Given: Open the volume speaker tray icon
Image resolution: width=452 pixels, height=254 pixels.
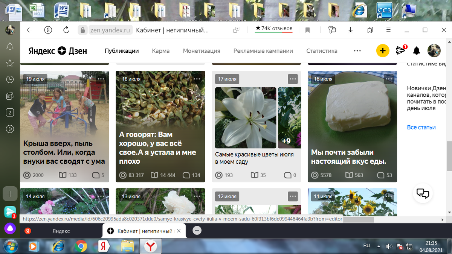Looking at the screenshot, I should (x=389, y=246).
